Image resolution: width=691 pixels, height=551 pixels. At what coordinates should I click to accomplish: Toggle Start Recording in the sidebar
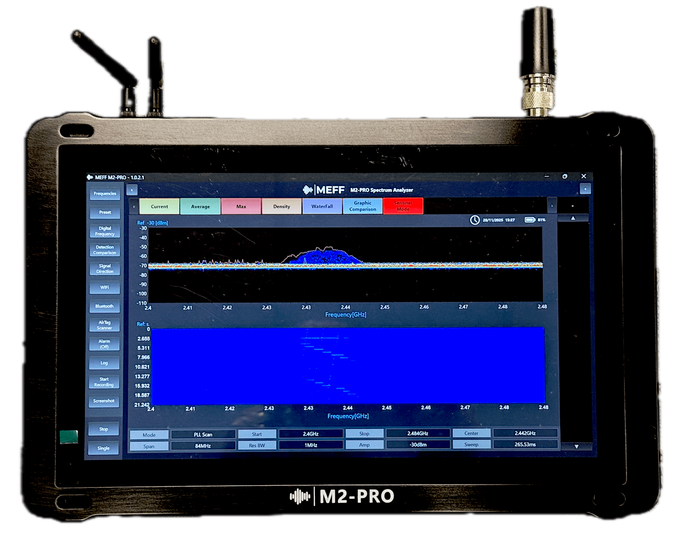coord(104,382)
